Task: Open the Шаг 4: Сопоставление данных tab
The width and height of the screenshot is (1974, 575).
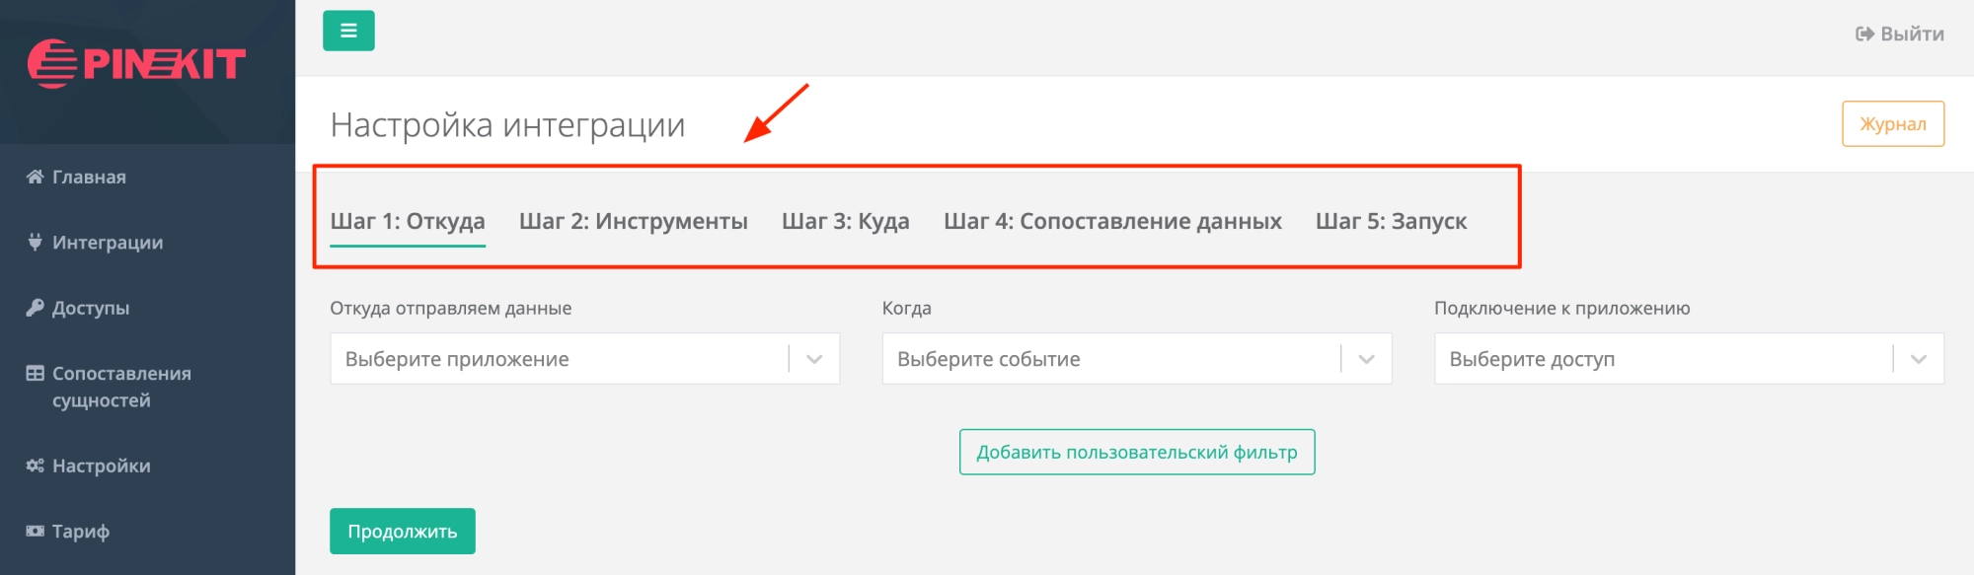Action: (1112, 221)
